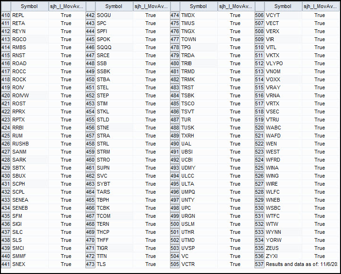Screen dimensions: 341x274
Task: Select the RETA symbol cell
Action: click(x=30, y=23)
